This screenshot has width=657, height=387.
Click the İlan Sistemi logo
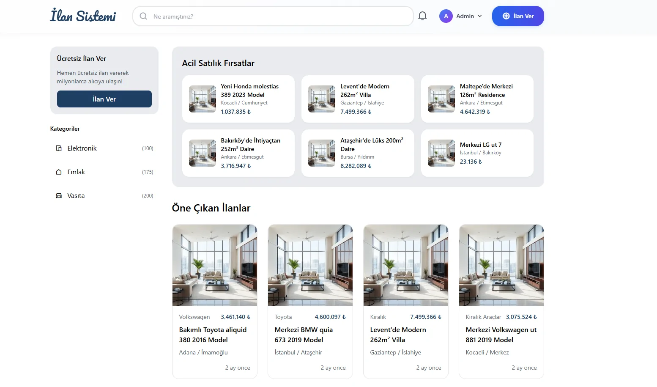point(83,16)
